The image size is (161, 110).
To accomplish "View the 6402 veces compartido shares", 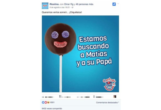I will coord(52,108).
